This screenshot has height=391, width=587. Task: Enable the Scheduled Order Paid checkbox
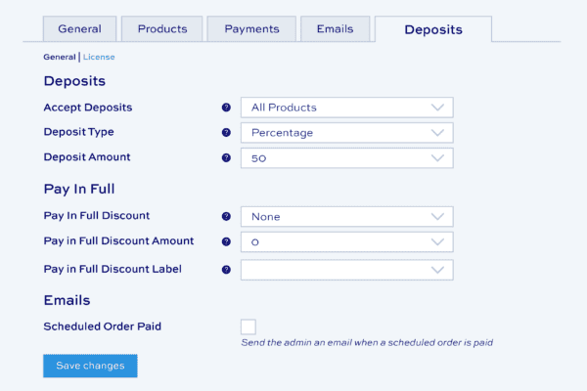[248, 326]
